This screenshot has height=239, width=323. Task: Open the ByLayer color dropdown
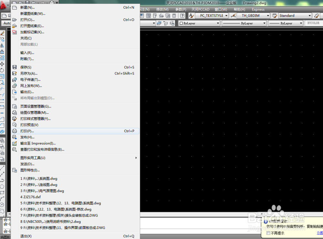pyautogui.click(x=199, y=23)
